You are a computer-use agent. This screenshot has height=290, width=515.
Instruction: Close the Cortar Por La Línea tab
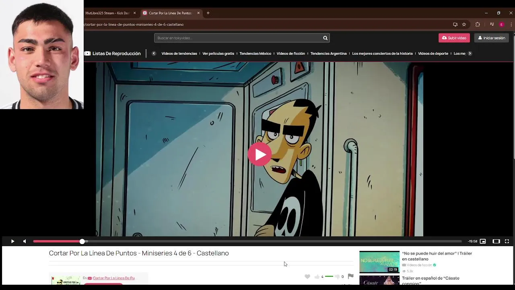coord(198,13)
